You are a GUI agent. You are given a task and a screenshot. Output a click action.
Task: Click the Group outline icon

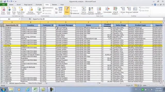tap(123, 10)
